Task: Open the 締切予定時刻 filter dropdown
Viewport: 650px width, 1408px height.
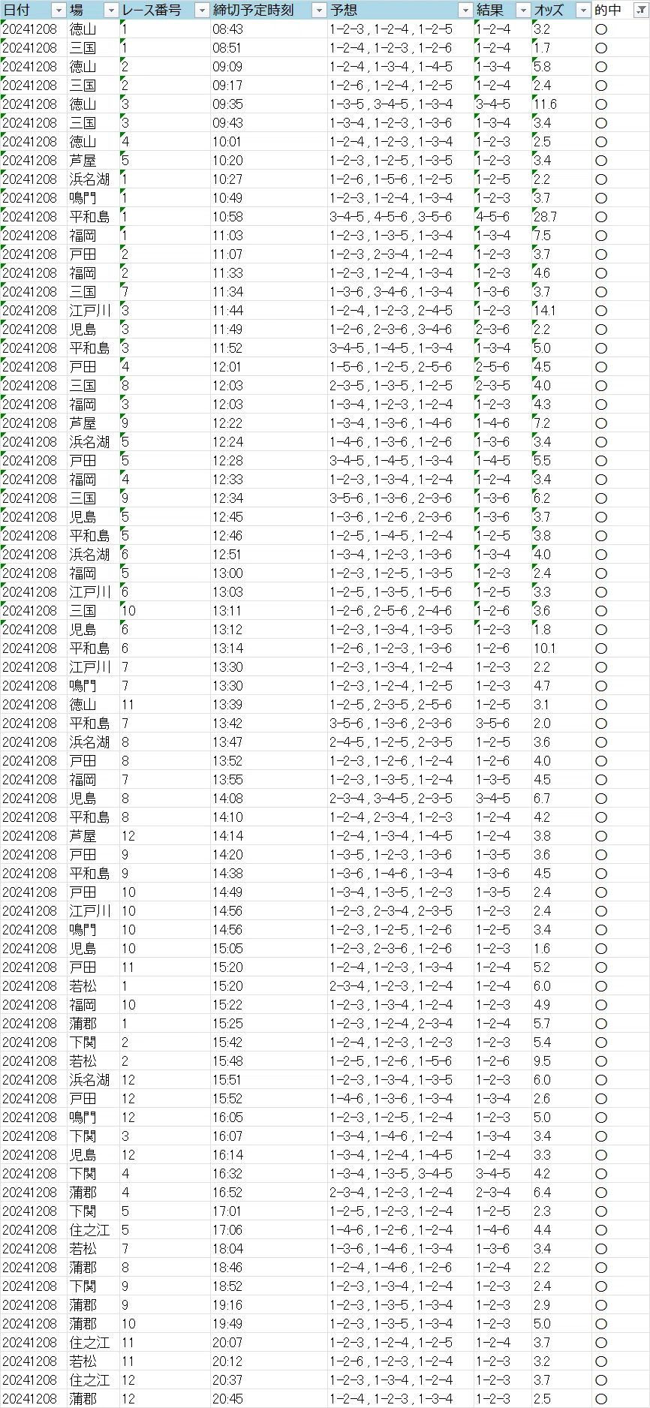Action: pyautogui.click(x=318, y=11)
